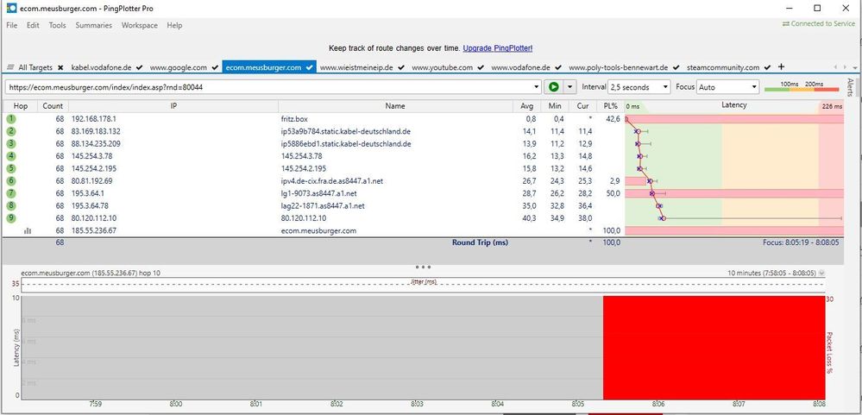Viewport: 862px width, 415px height.
Task: Select the hop 2 green circle icon
Action: point(11,131)
